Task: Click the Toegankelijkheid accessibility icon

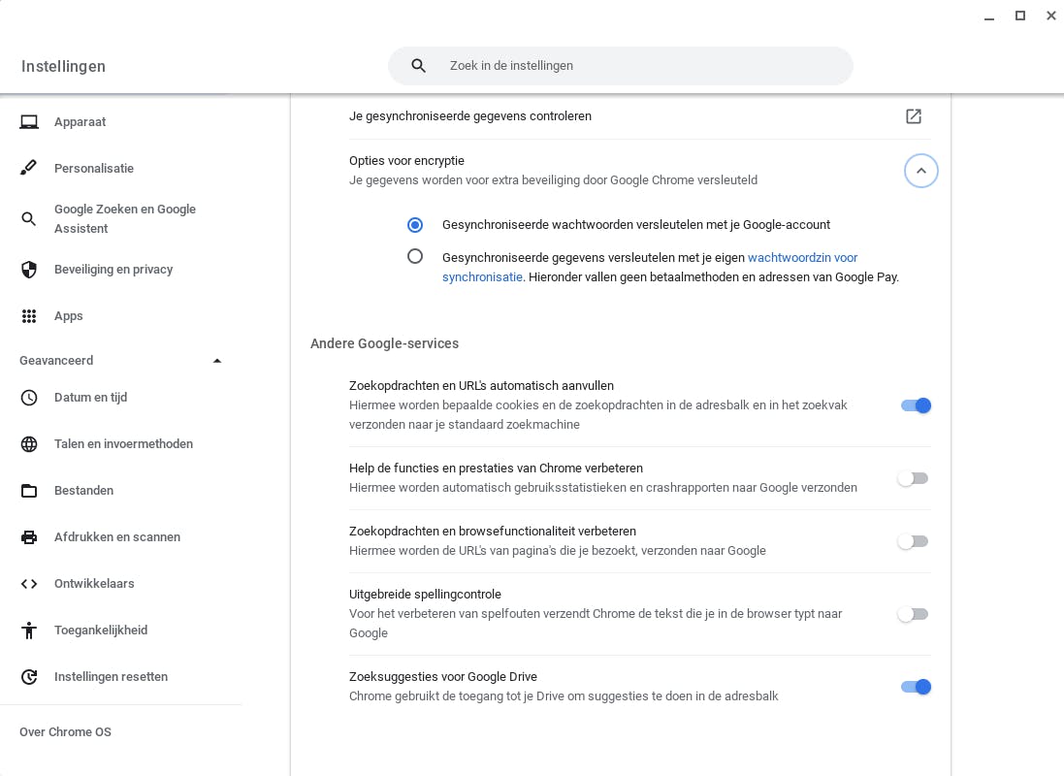Action: pyautogui.click(x=29, y=630)
